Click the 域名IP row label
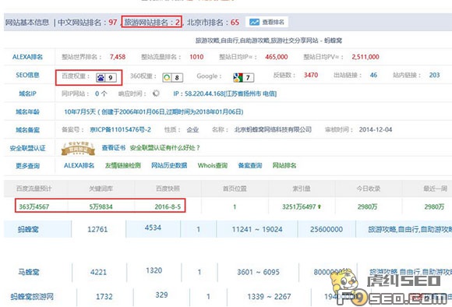This screenshot has height=307, width=452. pyautogui.click(x=27, y=94)
